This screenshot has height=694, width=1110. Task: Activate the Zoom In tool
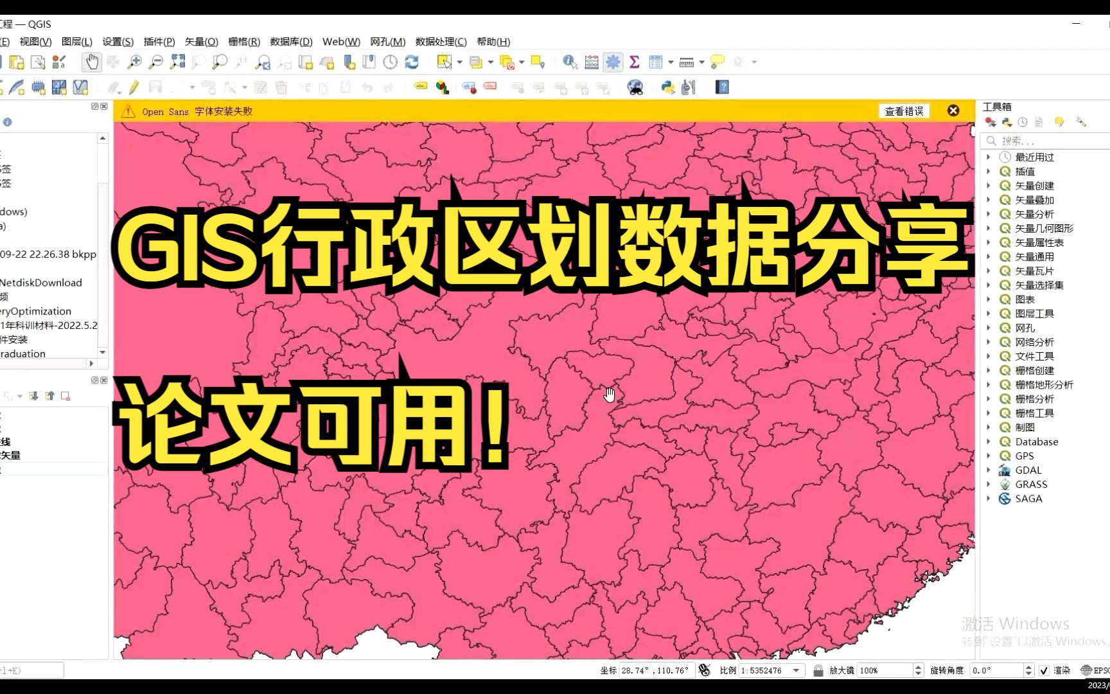point(134,62)
